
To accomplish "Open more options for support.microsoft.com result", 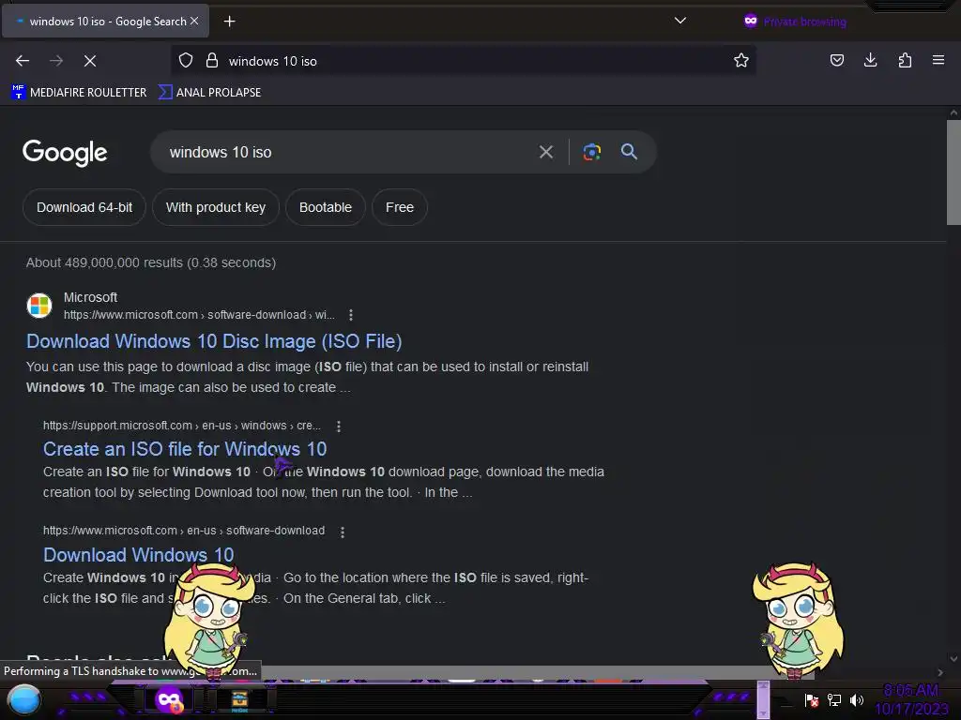I will point(338,427).
